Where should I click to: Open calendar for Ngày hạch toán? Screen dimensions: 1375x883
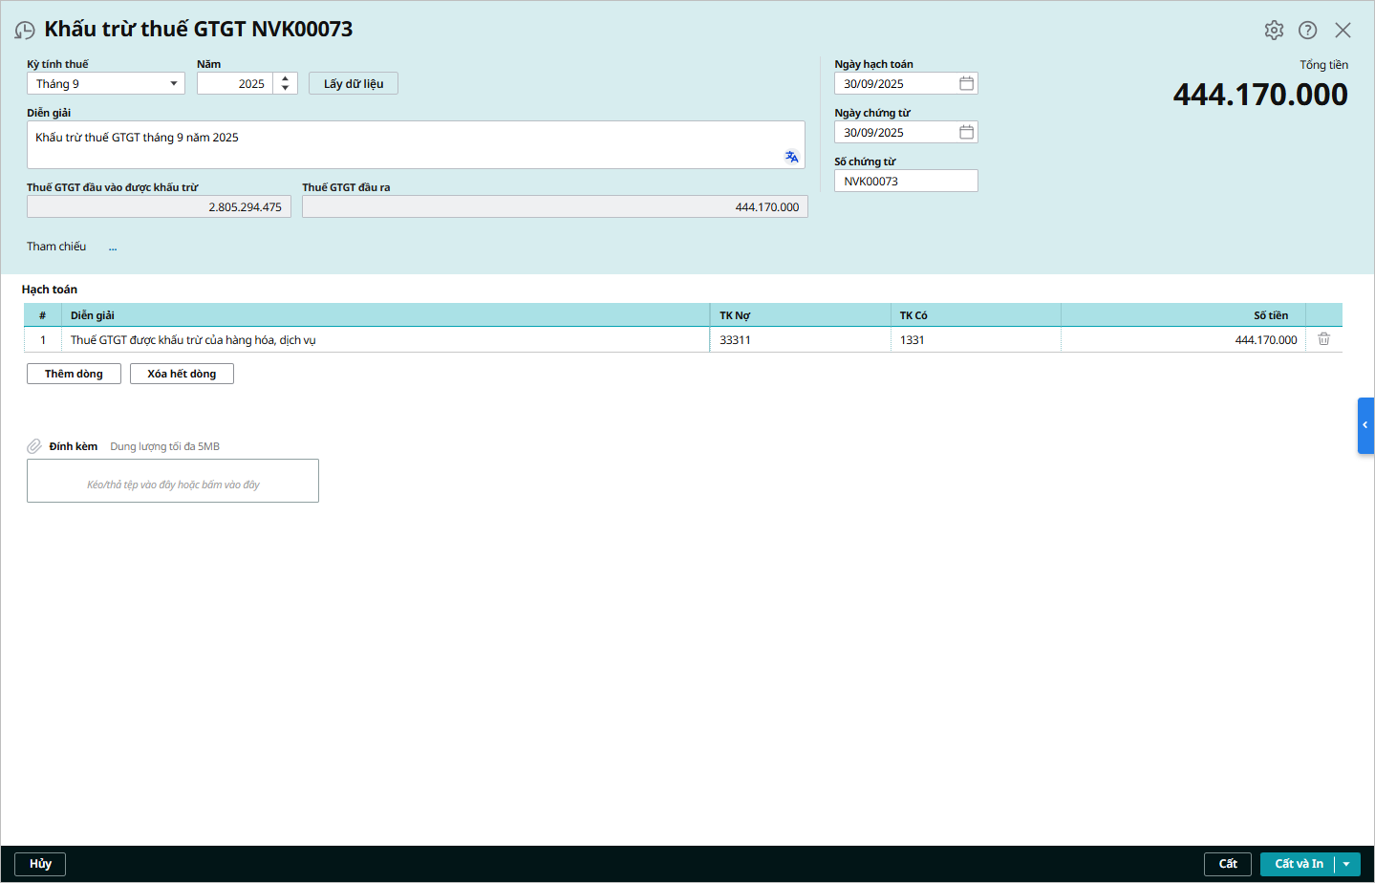[x=966, y=84]
